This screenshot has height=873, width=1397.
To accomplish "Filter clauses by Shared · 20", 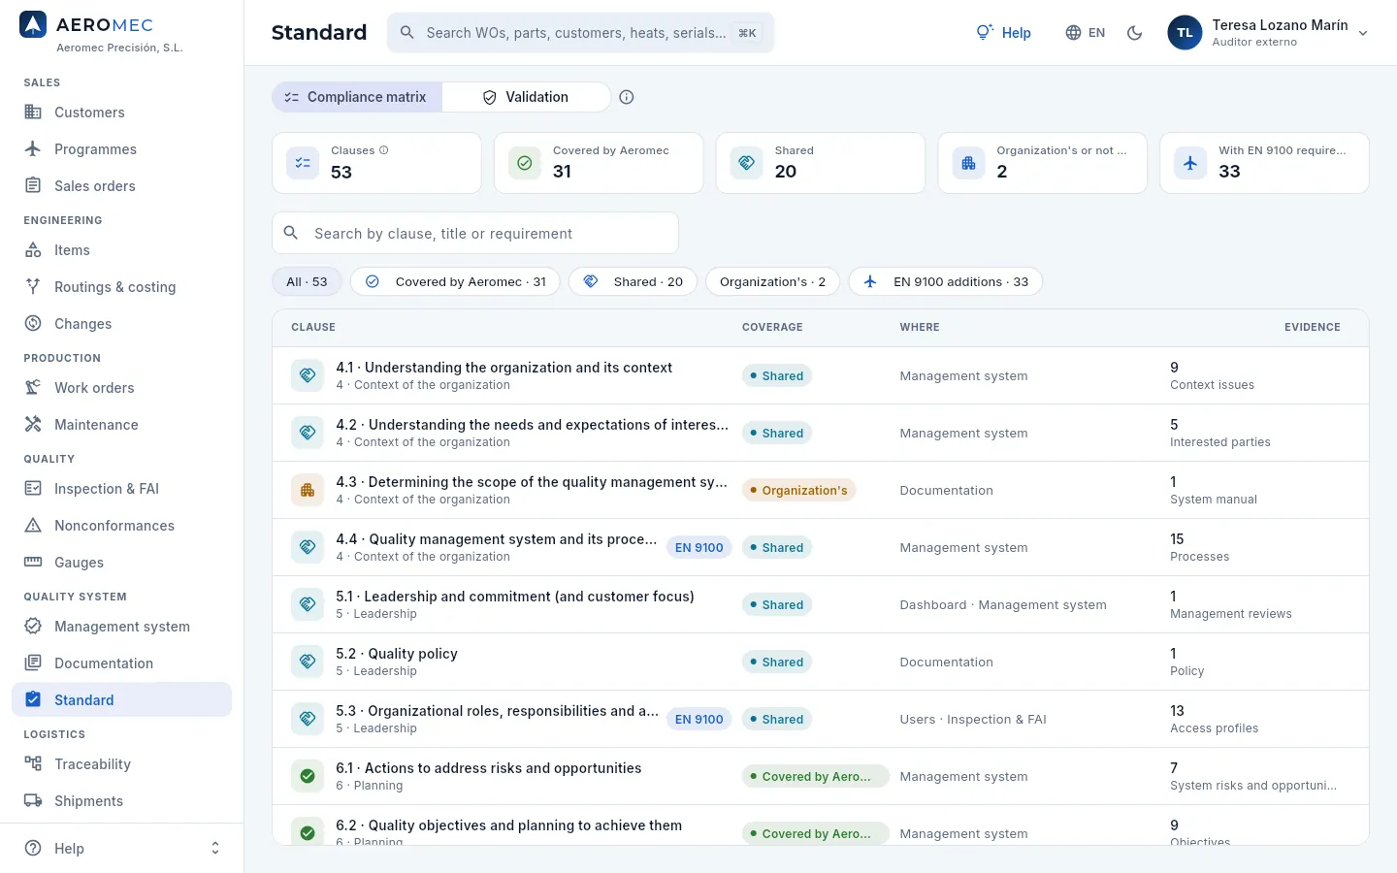I will pos(633,282).
